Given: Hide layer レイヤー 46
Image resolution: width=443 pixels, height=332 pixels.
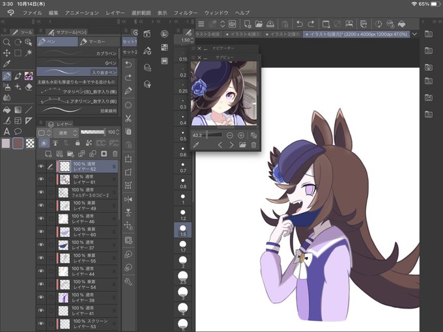Looking at the screenshot, I should click(41, 219).
